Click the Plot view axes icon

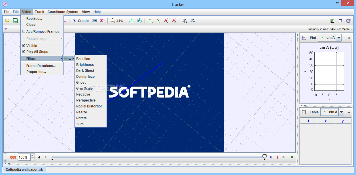pos(304,38)
